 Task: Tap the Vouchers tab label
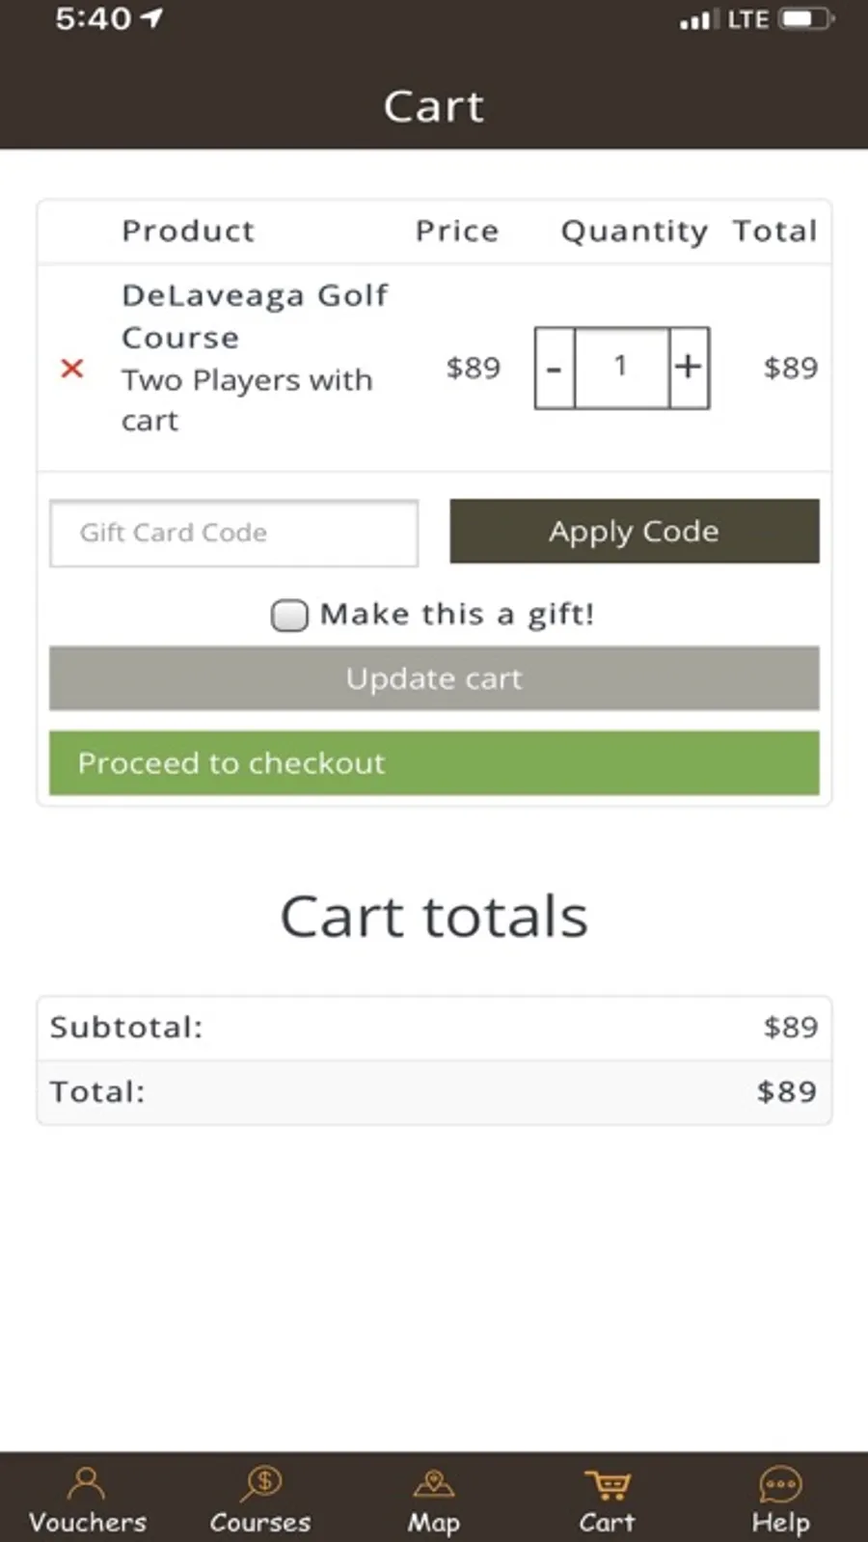(x=88, y=1523)
